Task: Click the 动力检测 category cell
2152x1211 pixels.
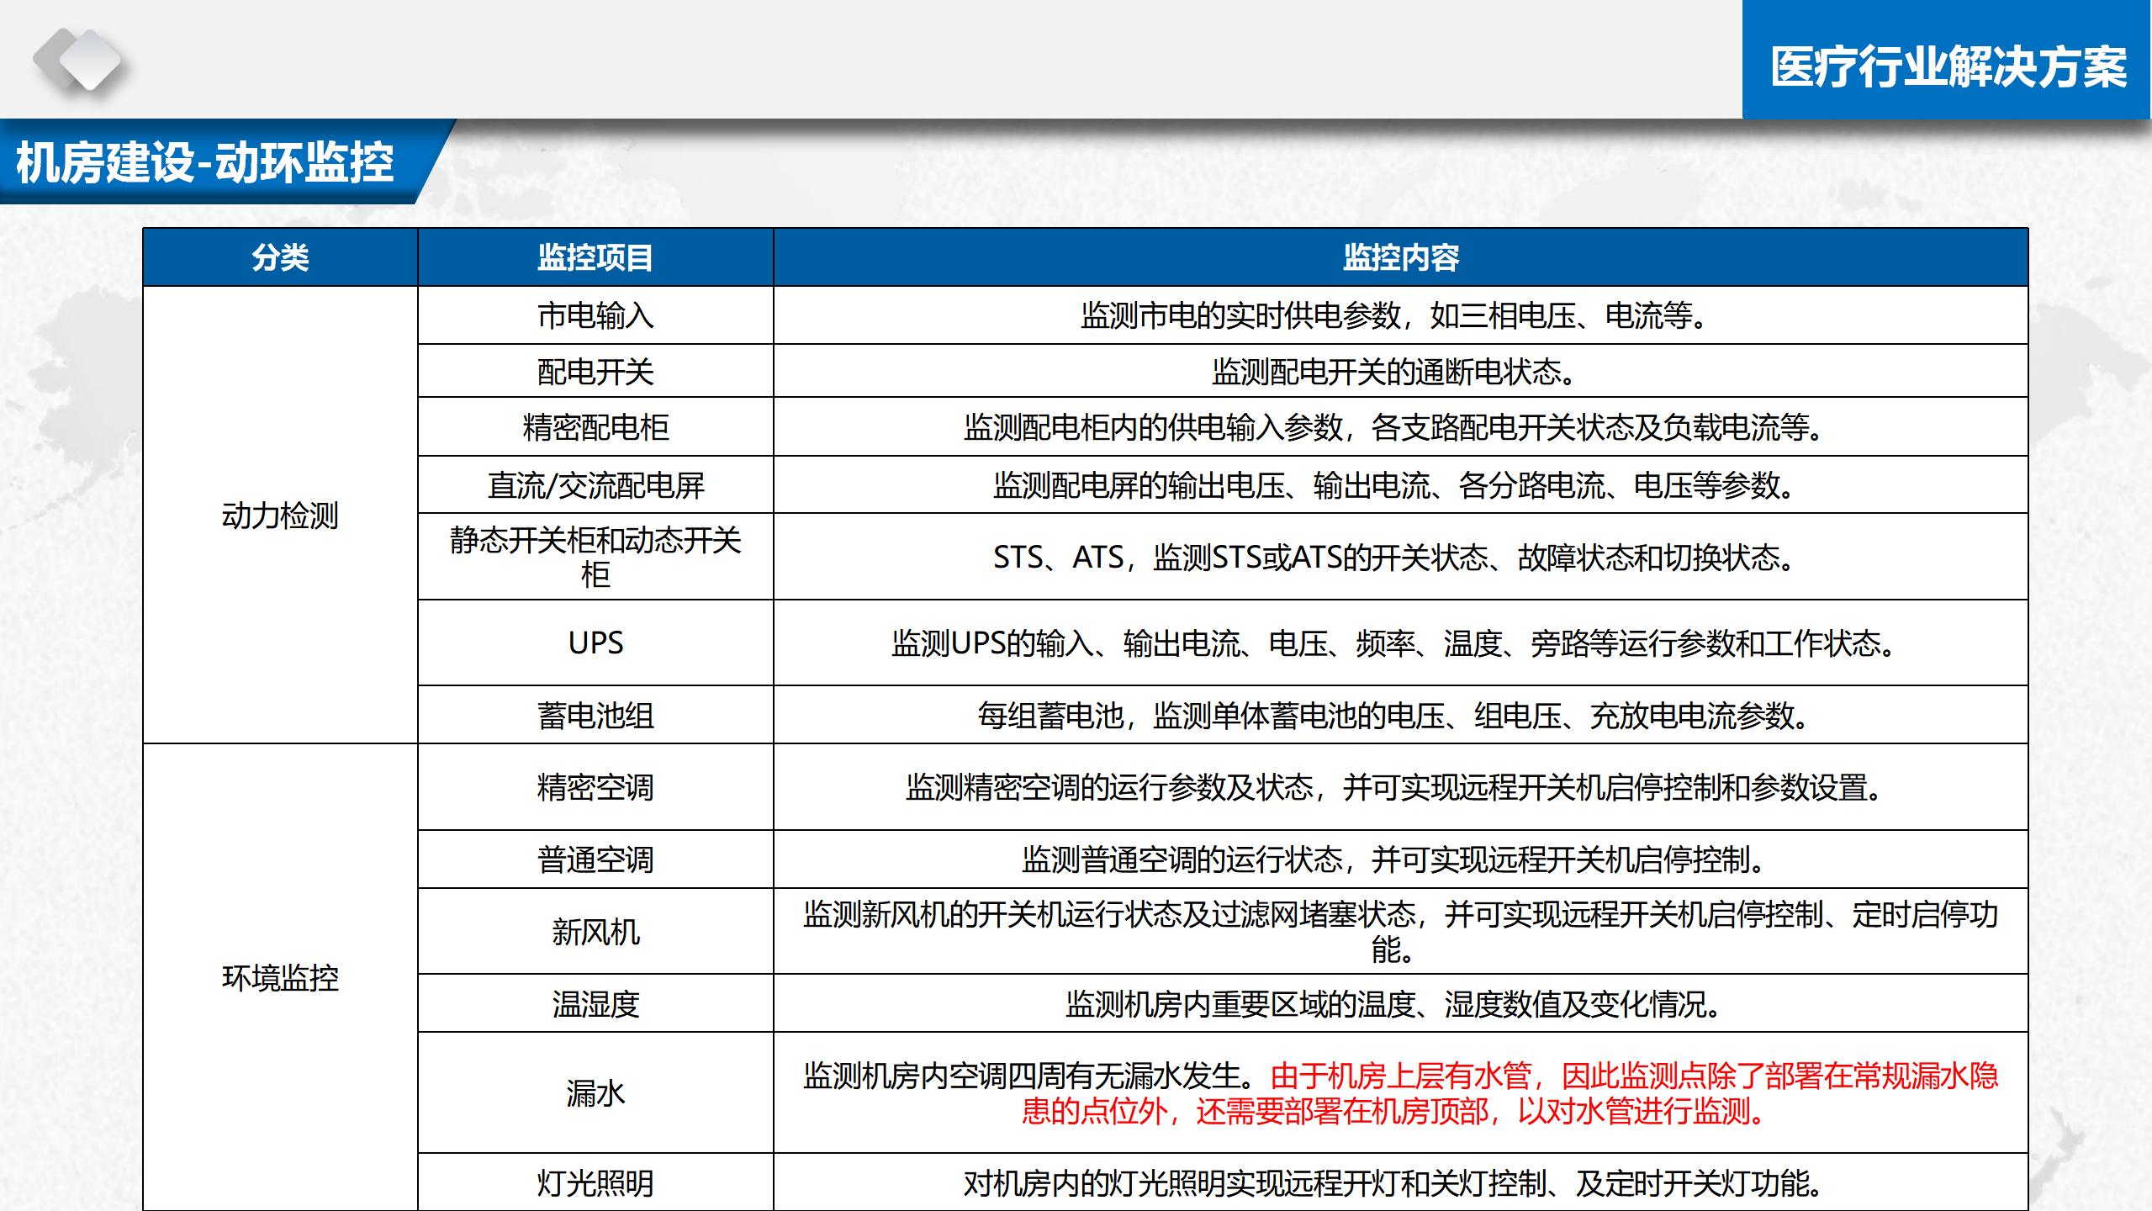Action: tap(280, 516)
